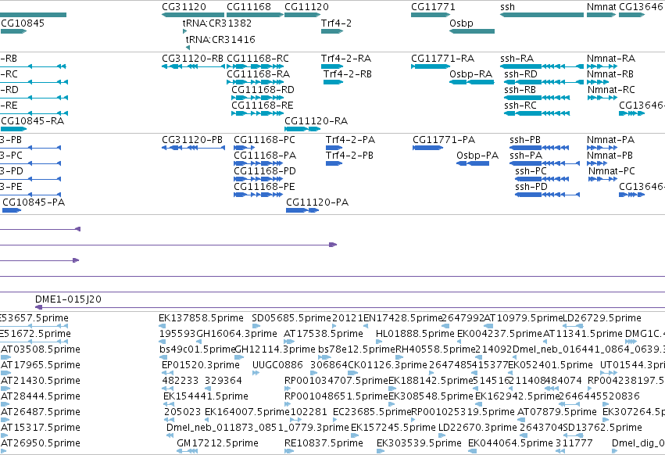Click transcript Trf4-2-RA
The width and height of the screenshot is (665, 455).
point(346,59)
